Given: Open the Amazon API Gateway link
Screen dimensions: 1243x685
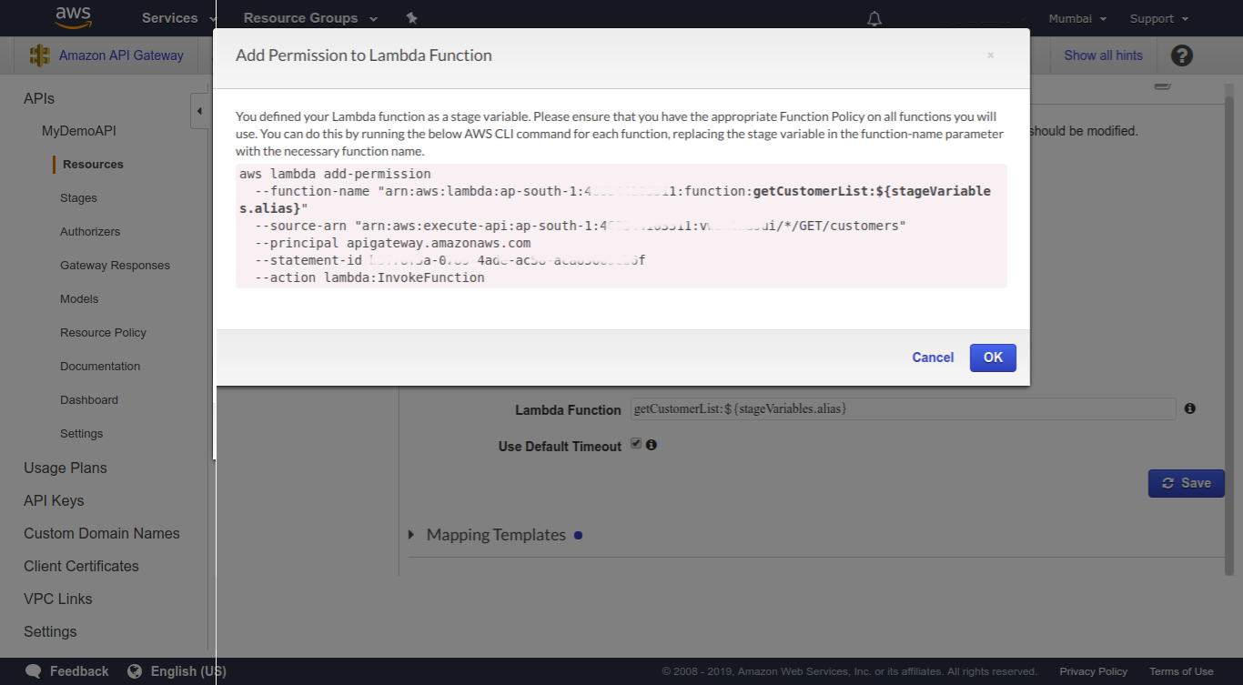Looking at the screenshot, I should tap(121, 55).
